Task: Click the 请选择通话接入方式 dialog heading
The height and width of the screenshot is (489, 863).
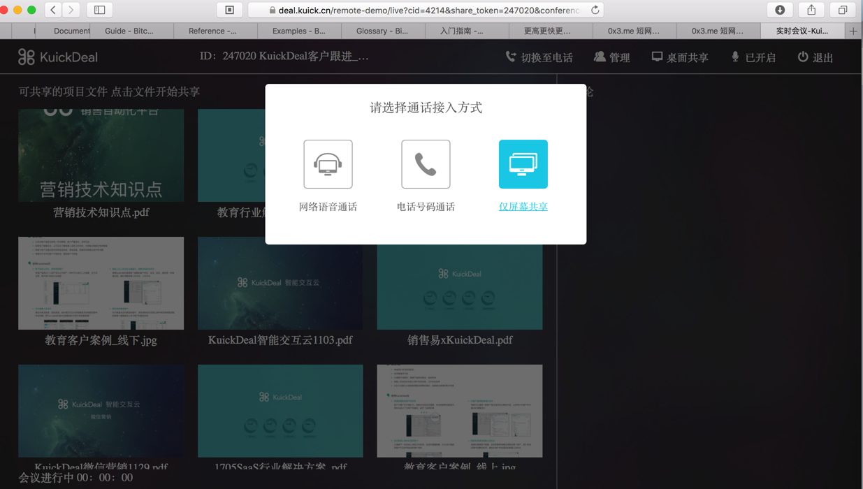Action: 426,108
